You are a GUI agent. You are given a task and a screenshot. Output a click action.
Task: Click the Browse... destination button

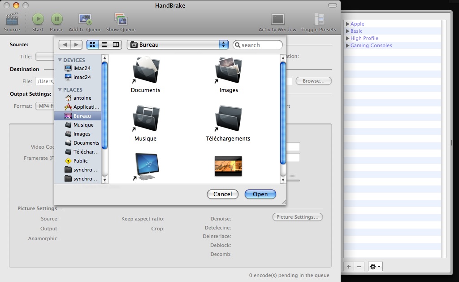click(313, 81)
